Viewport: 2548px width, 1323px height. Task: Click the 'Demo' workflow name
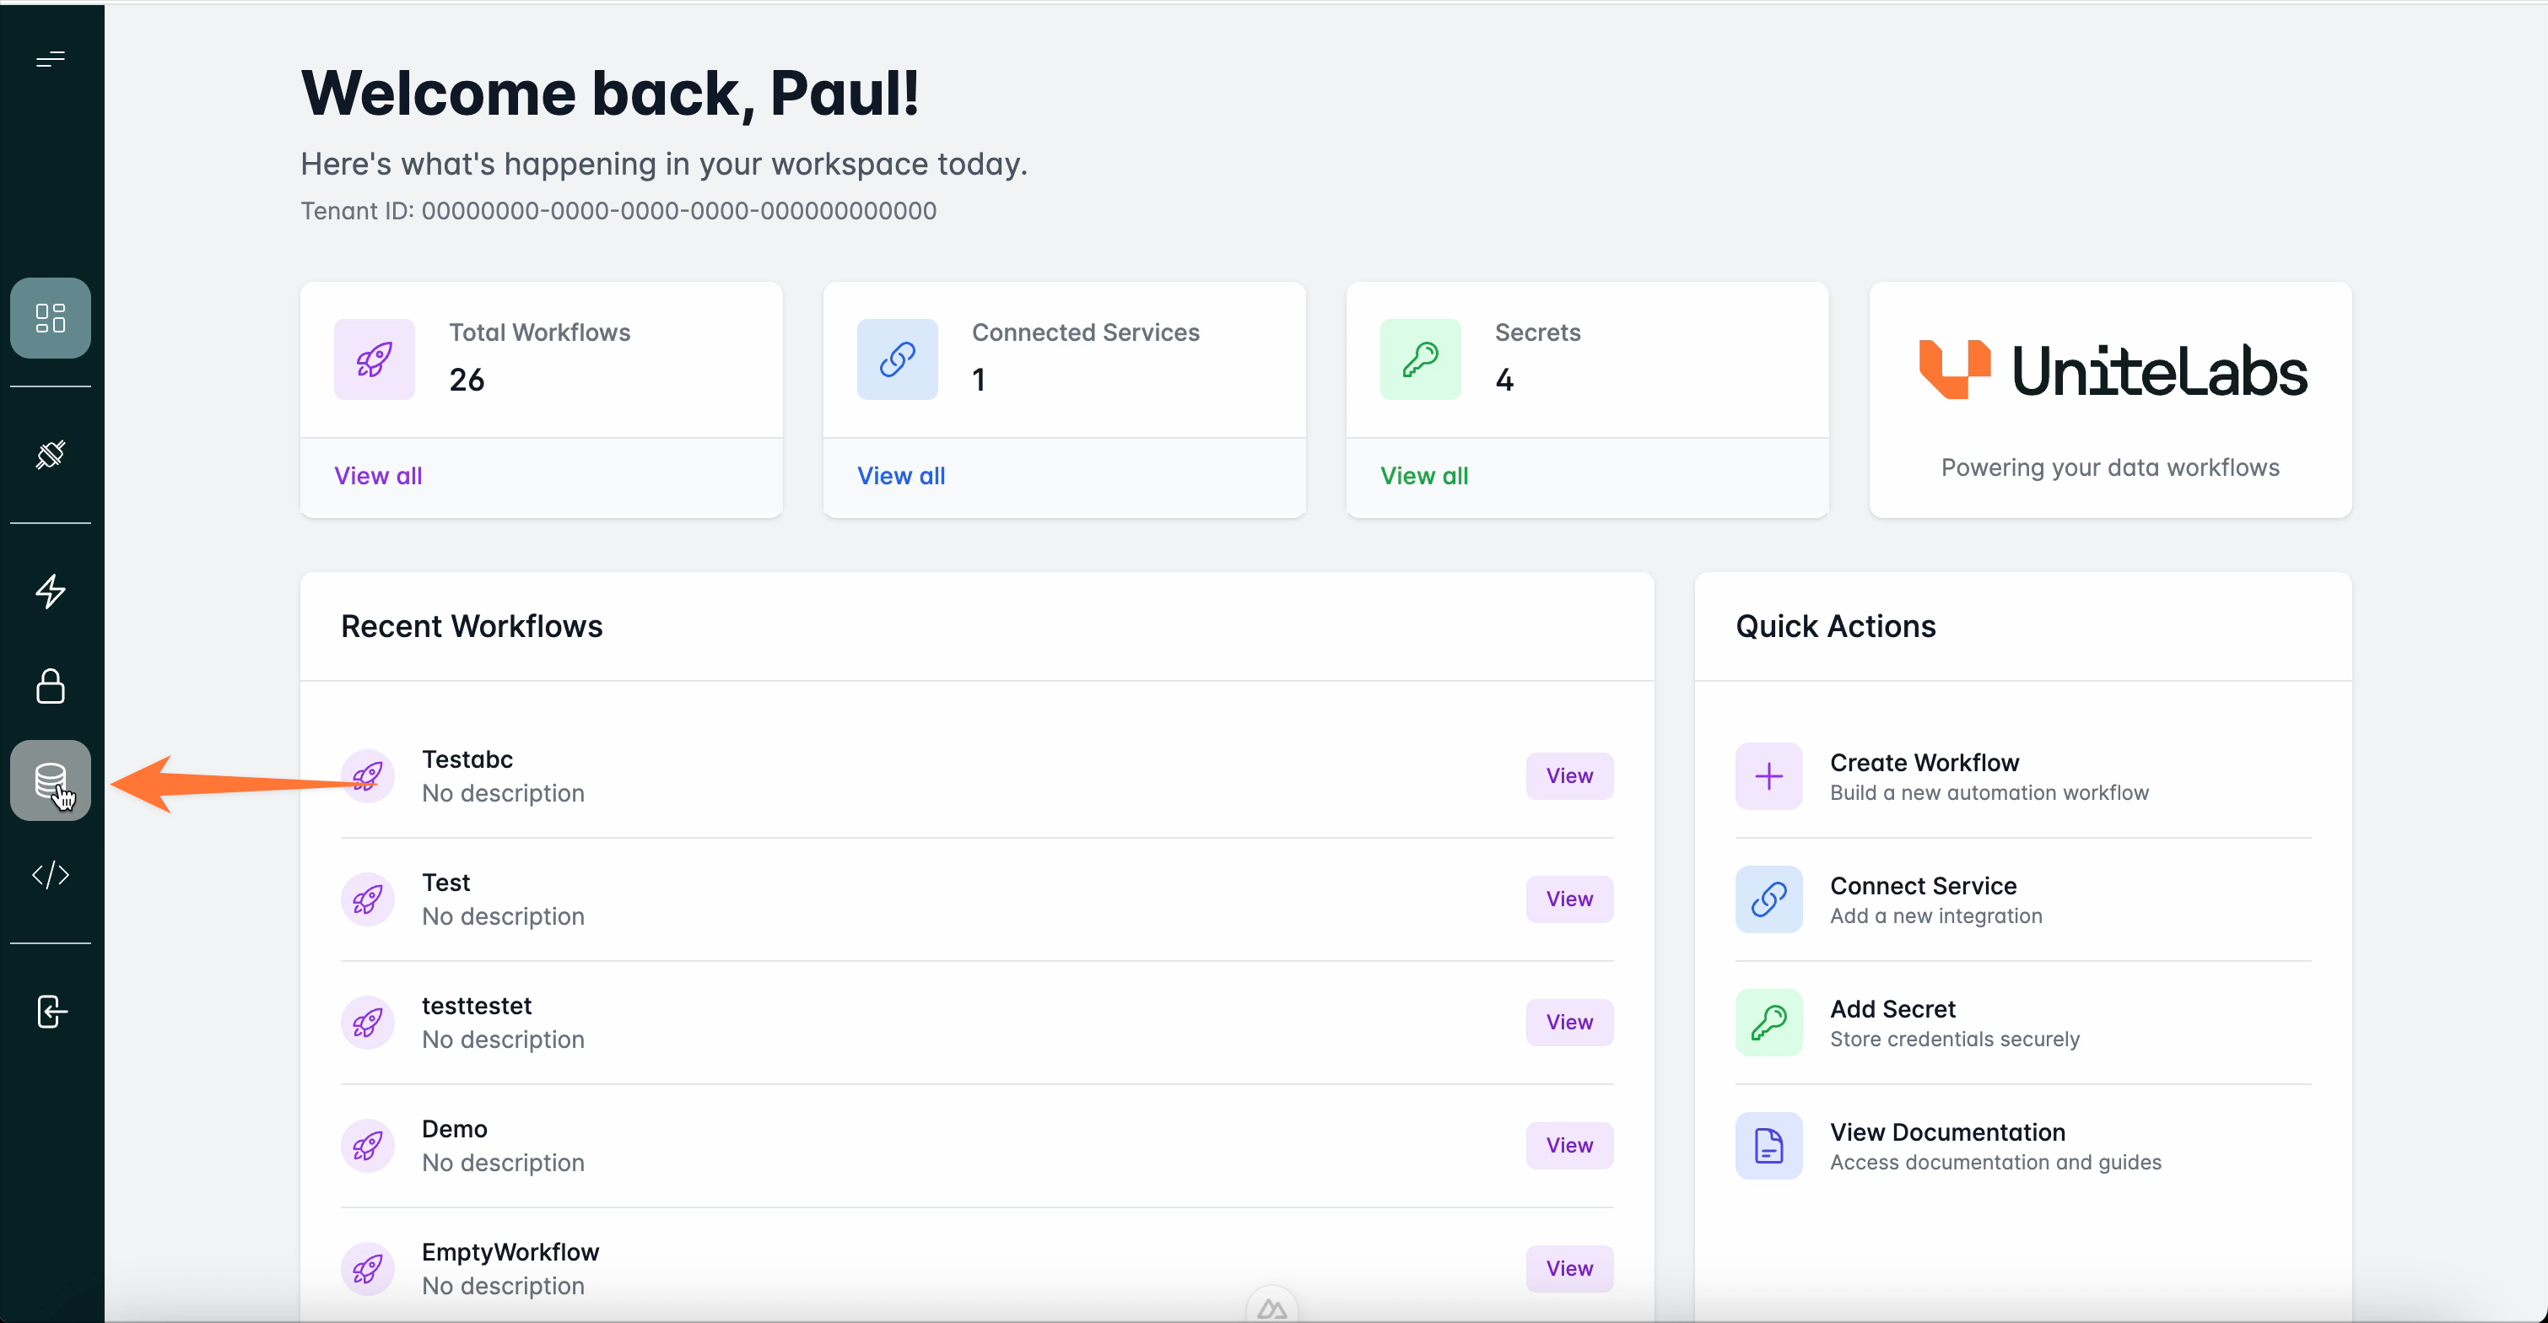[454, 1129]
